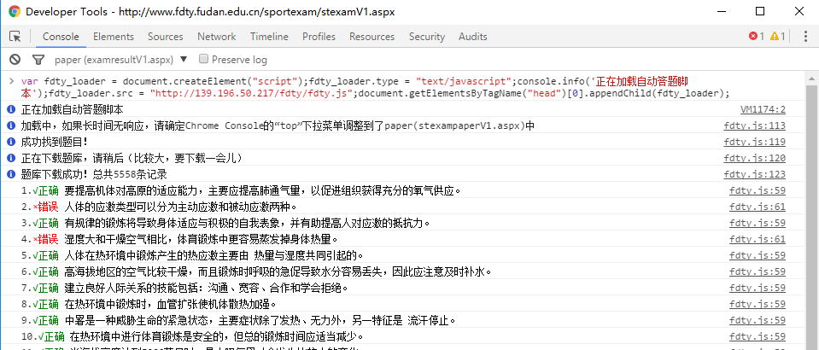The width and height of the screenshot is (819, 350).
Task: Activate the inspect element picker icon
Action: tap(15, 37)
